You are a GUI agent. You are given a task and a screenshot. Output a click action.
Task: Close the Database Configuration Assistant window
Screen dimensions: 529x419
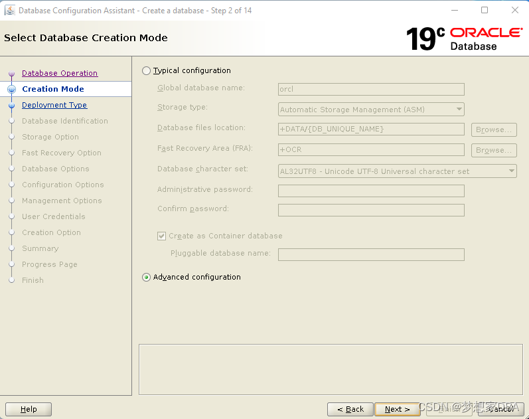(515, 10)
